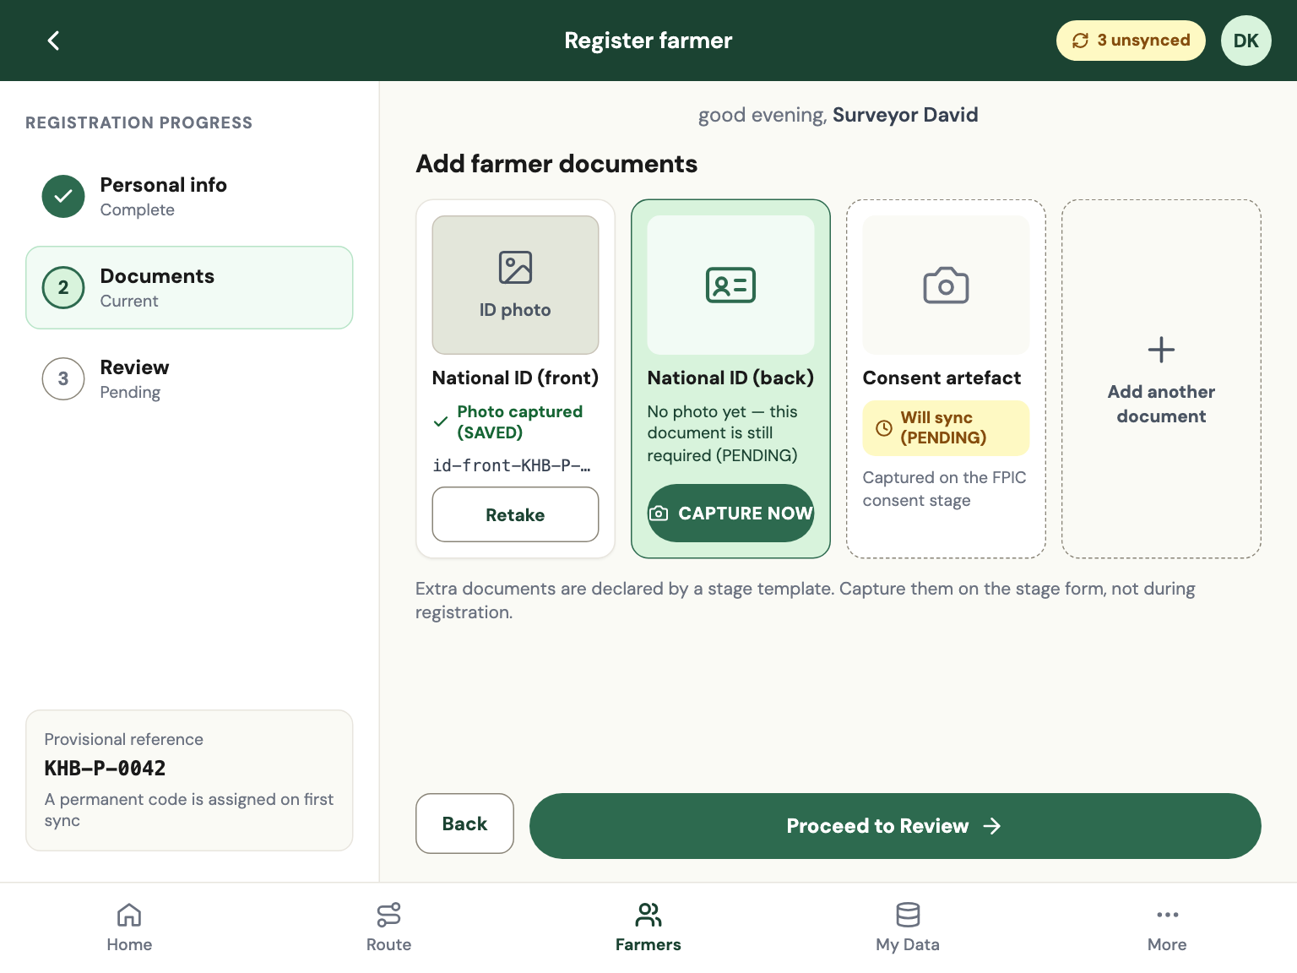Open the Personal info step
Image resolution: width=1297 pixels, height=973 pixels.
[189, 196]
